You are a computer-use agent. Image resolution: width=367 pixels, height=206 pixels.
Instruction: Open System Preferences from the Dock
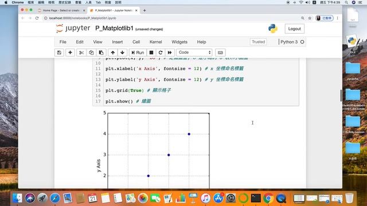[231, 199]
